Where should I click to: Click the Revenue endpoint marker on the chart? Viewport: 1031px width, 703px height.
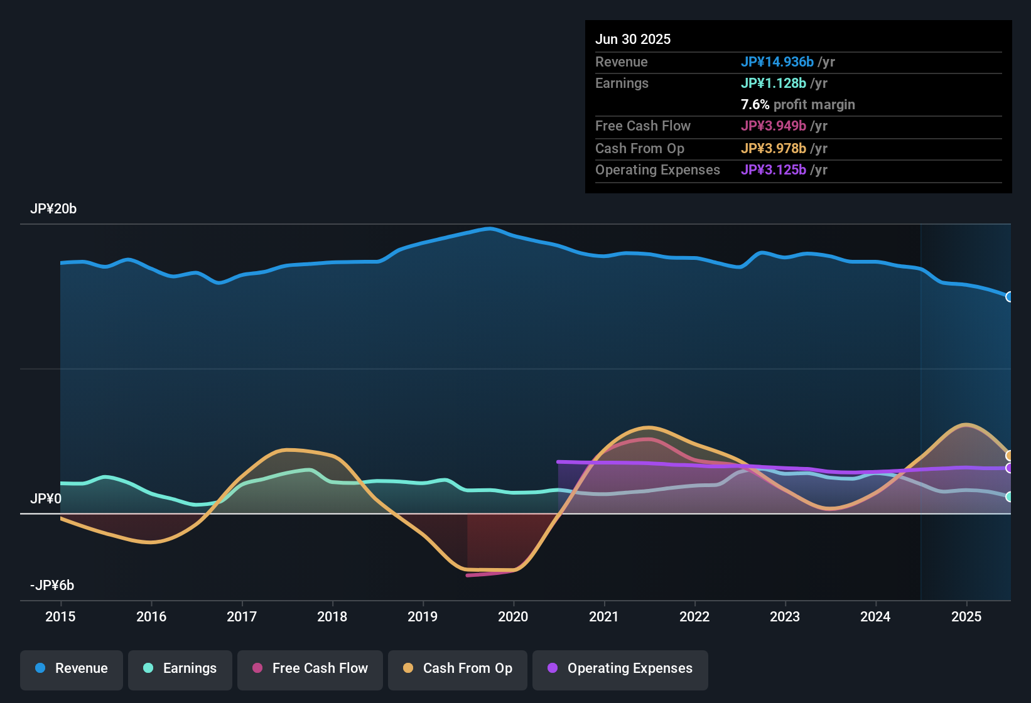pos(1010,296)
